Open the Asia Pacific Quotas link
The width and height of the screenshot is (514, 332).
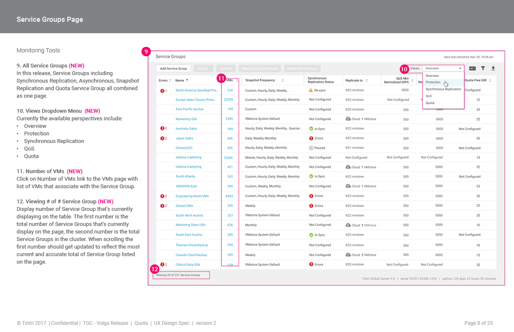click(x=189, y=109)
